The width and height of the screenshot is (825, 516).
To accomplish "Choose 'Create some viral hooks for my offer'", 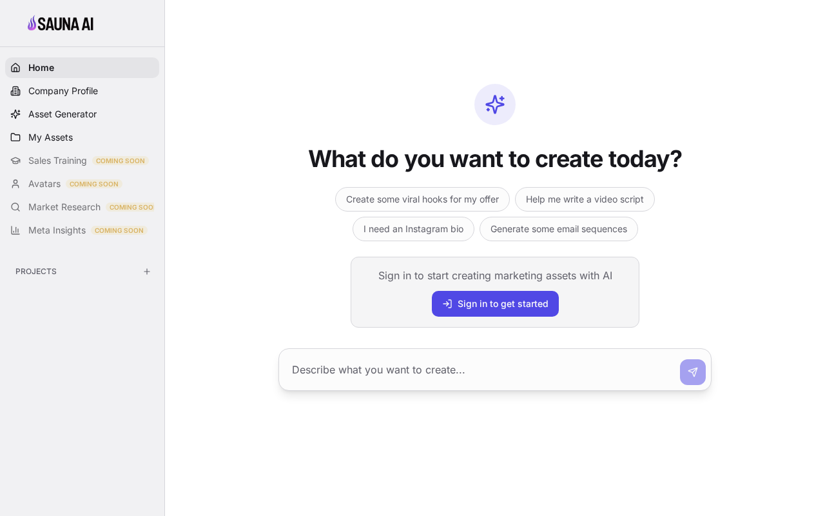I will click(422, 199).
